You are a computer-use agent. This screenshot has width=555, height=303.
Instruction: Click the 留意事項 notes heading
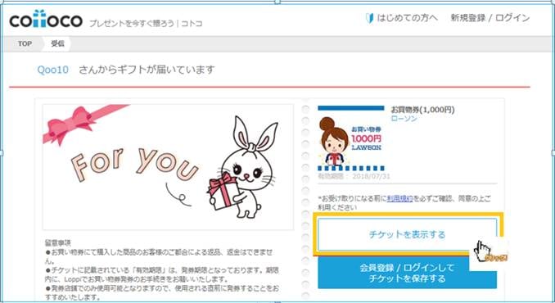click(x=57, y=243)
